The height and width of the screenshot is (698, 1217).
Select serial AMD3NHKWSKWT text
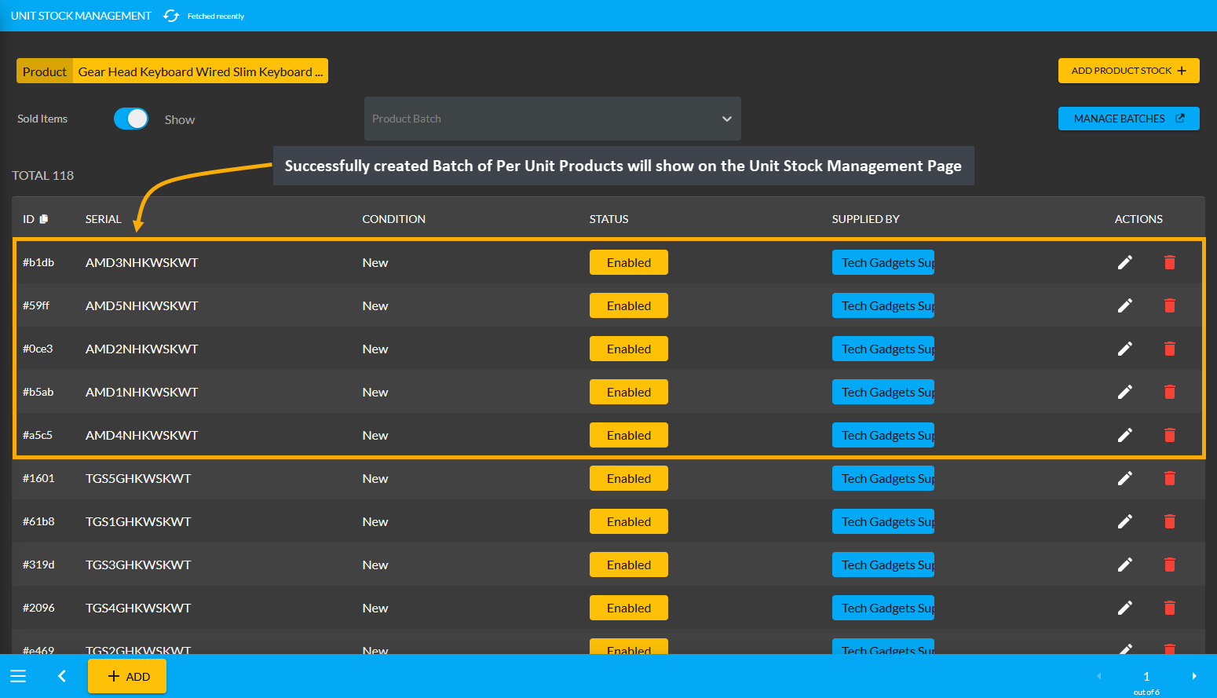click(x=142, y=262)
